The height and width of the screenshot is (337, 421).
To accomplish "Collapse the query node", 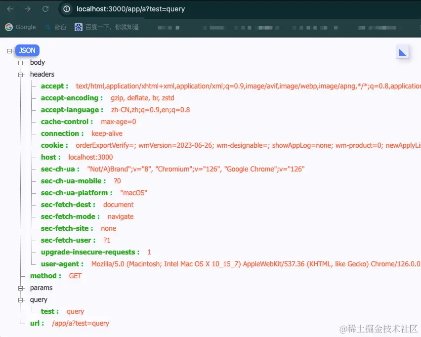I will pos(20,300).
